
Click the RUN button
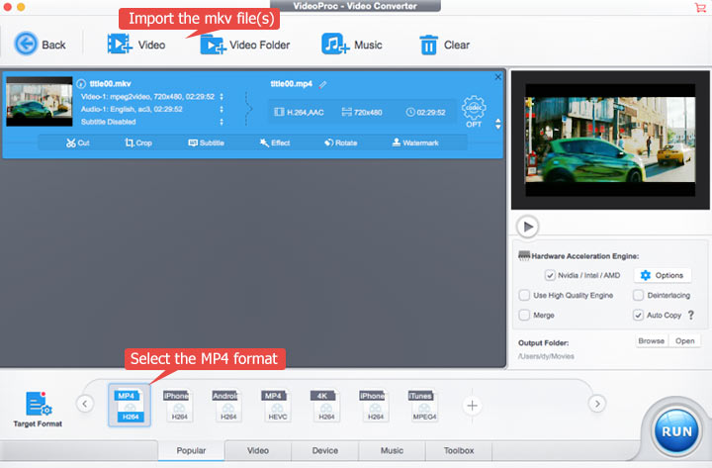click(676, 431)
